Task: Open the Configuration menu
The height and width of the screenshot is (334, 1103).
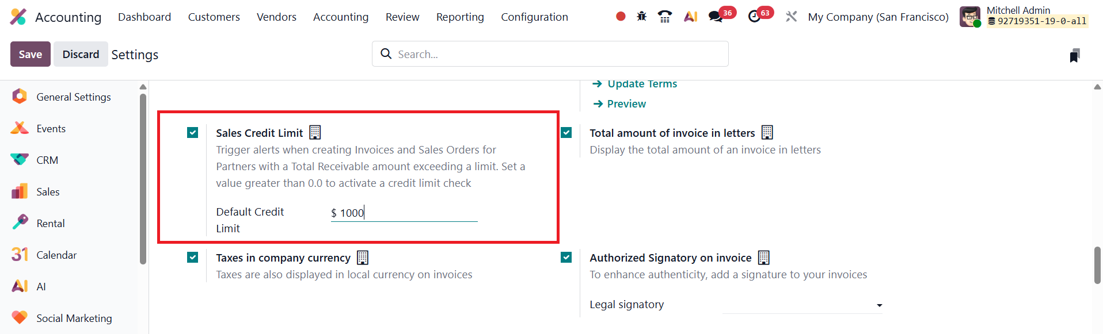Action: pos(534,17)
